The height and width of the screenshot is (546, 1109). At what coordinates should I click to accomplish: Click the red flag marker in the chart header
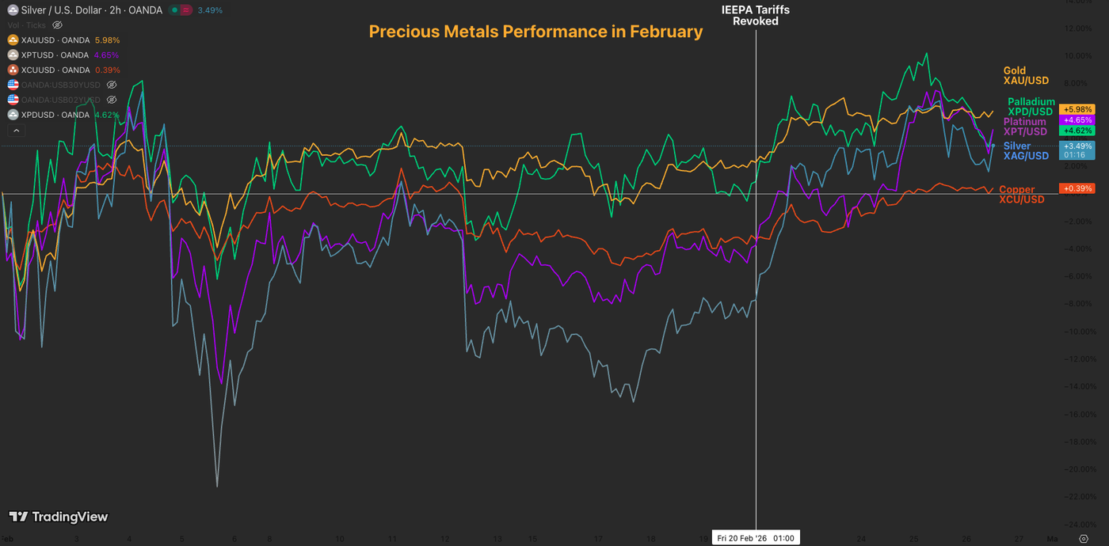point(187,10)
